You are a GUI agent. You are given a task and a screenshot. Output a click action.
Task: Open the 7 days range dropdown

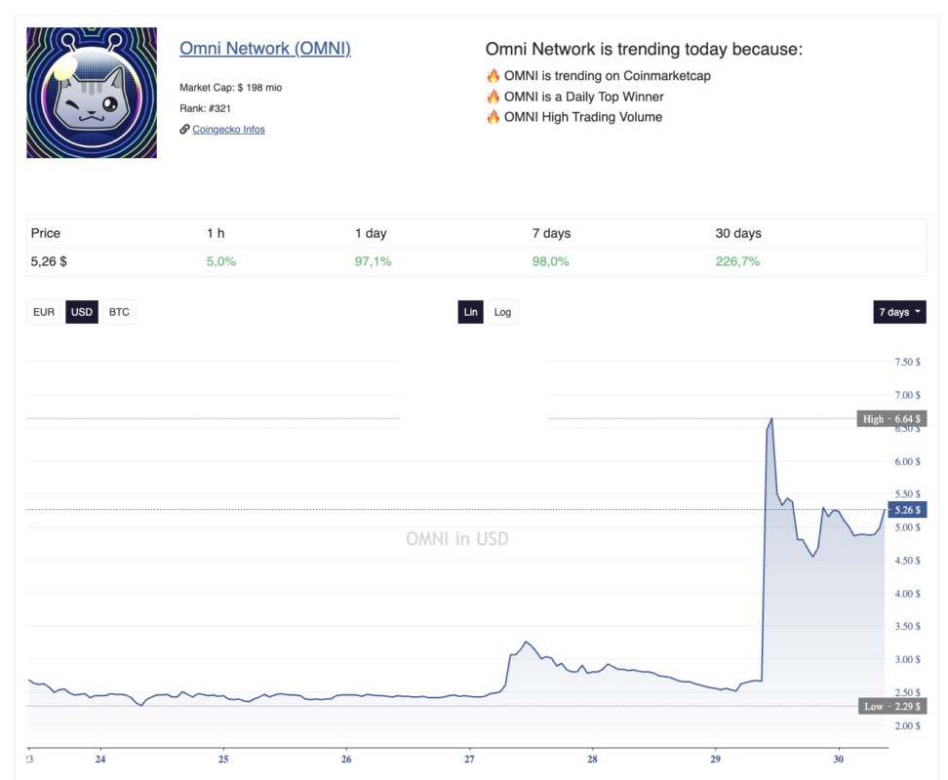tap(899, 312)
